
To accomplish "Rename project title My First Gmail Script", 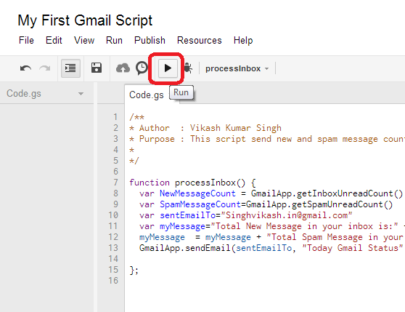I will (85, 20).
